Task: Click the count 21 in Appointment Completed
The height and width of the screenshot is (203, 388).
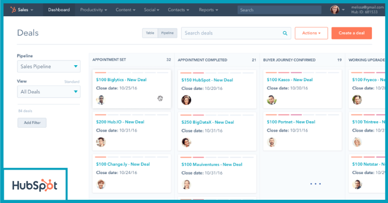Action: [254, 60]
